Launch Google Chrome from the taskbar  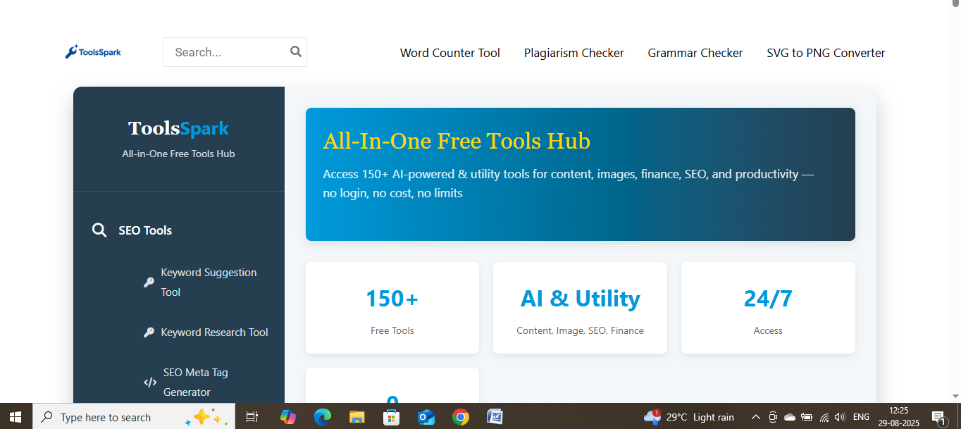coord(460,416)
